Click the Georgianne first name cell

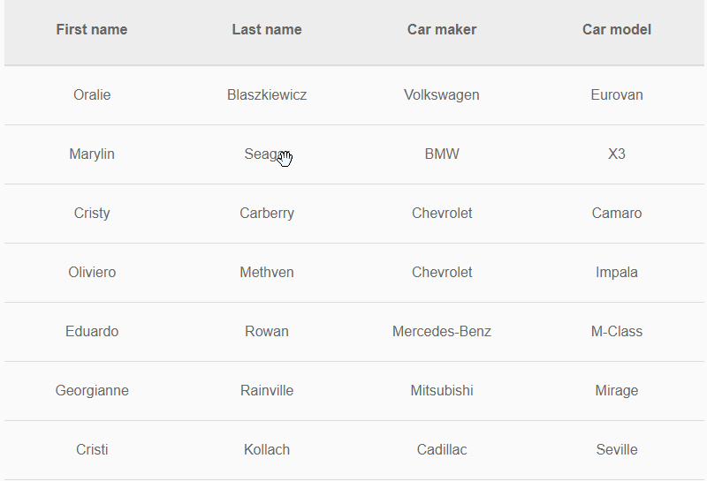92,391
